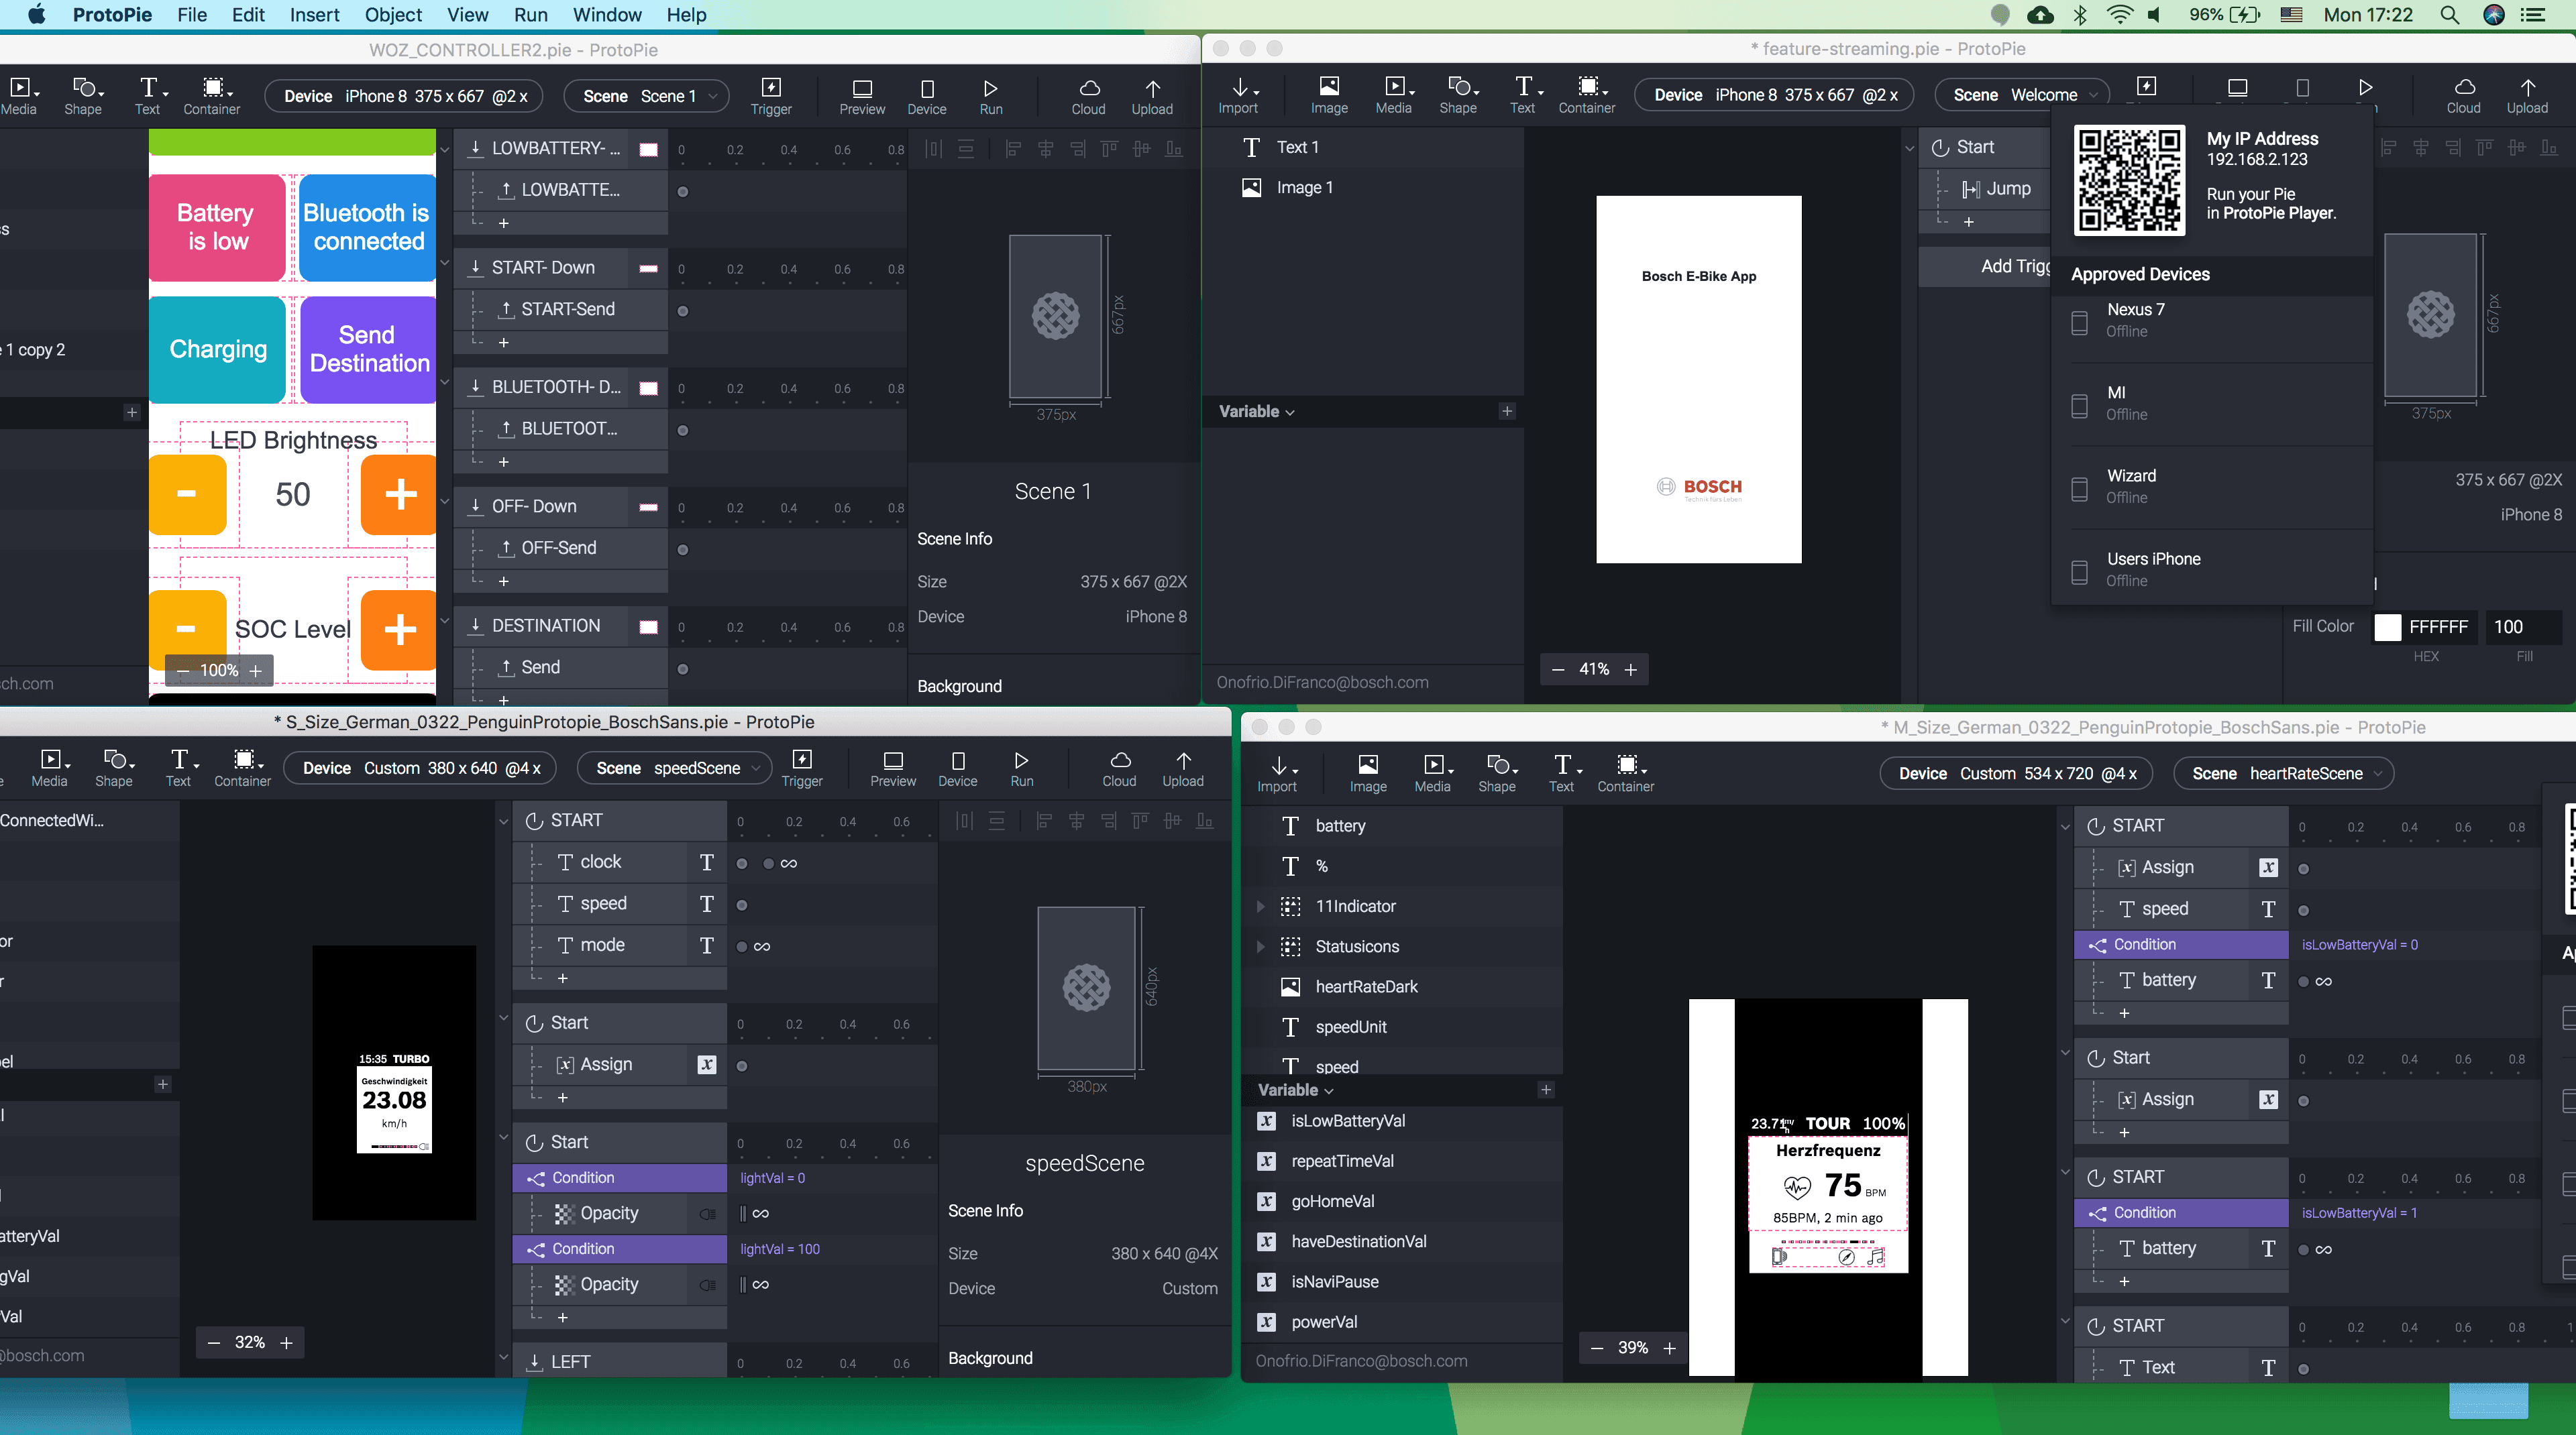Expand the 11Indicator layer group
This screenshot has width=2576, height=1435.
pyautogui.click(x=1260, y=907)
